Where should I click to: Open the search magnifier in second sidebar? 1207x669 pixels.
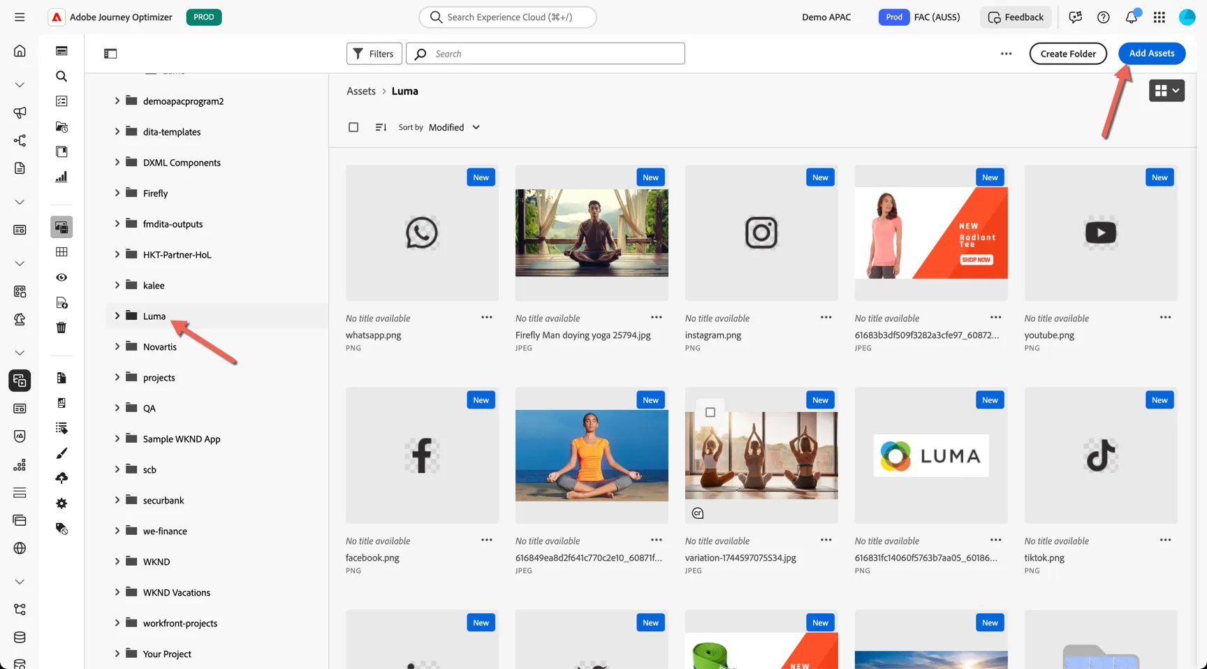point(61,76)
